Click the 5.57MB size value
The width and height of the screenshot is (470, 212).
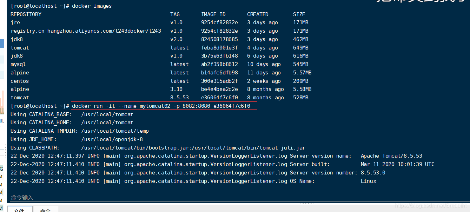[x=302, y=73]
